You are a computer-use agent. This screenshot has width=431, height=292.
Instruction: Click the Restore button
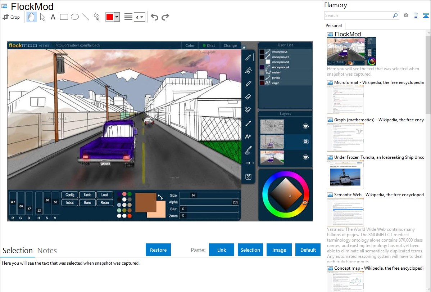(158, 250)
